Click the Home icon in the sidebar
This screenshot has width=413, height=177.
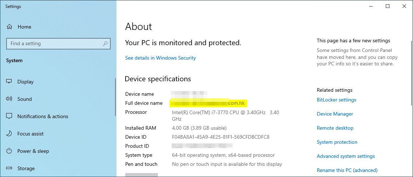pos(9,27)
